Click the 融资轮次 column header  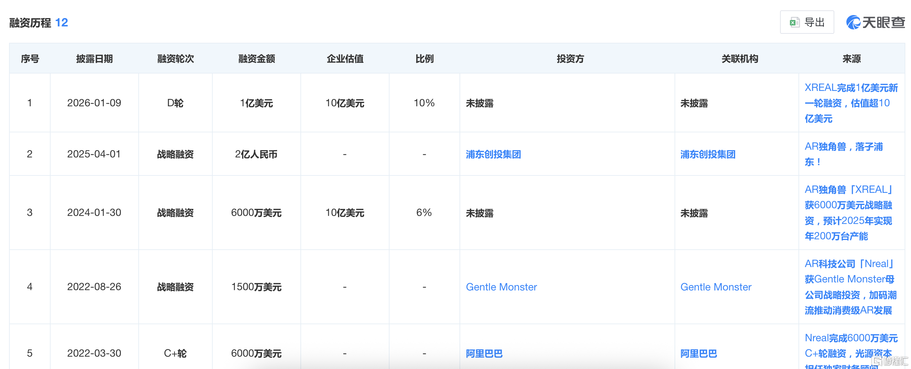176,58
